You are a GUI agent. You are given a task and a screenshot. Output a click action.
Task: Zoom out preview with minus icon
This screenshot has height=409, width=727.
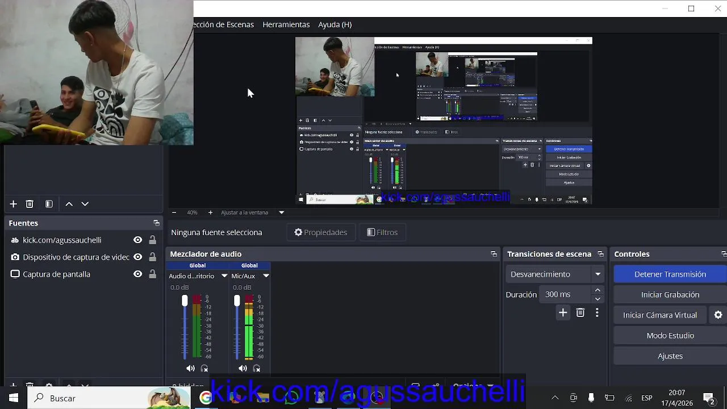coord(174,212)
